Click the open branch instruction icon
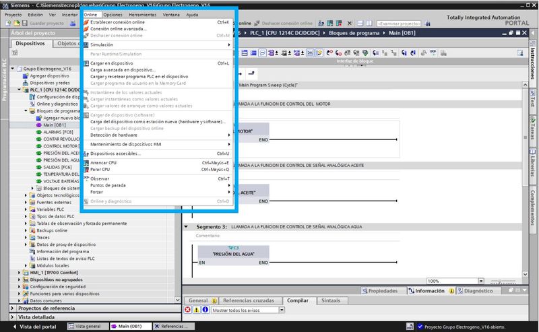 240,73
